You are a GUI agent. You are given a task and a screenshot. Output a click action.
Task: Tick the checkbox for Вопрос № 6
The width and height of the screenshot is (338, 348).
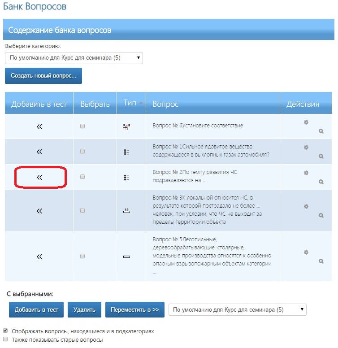point(82,126)
